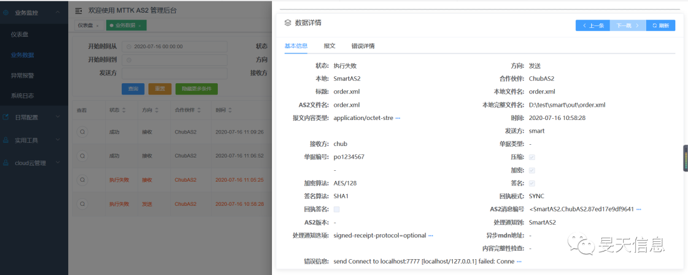Sort the table by 方向 column arrows
This screenshot has height=275, width=688.
[x=157, y=110]
